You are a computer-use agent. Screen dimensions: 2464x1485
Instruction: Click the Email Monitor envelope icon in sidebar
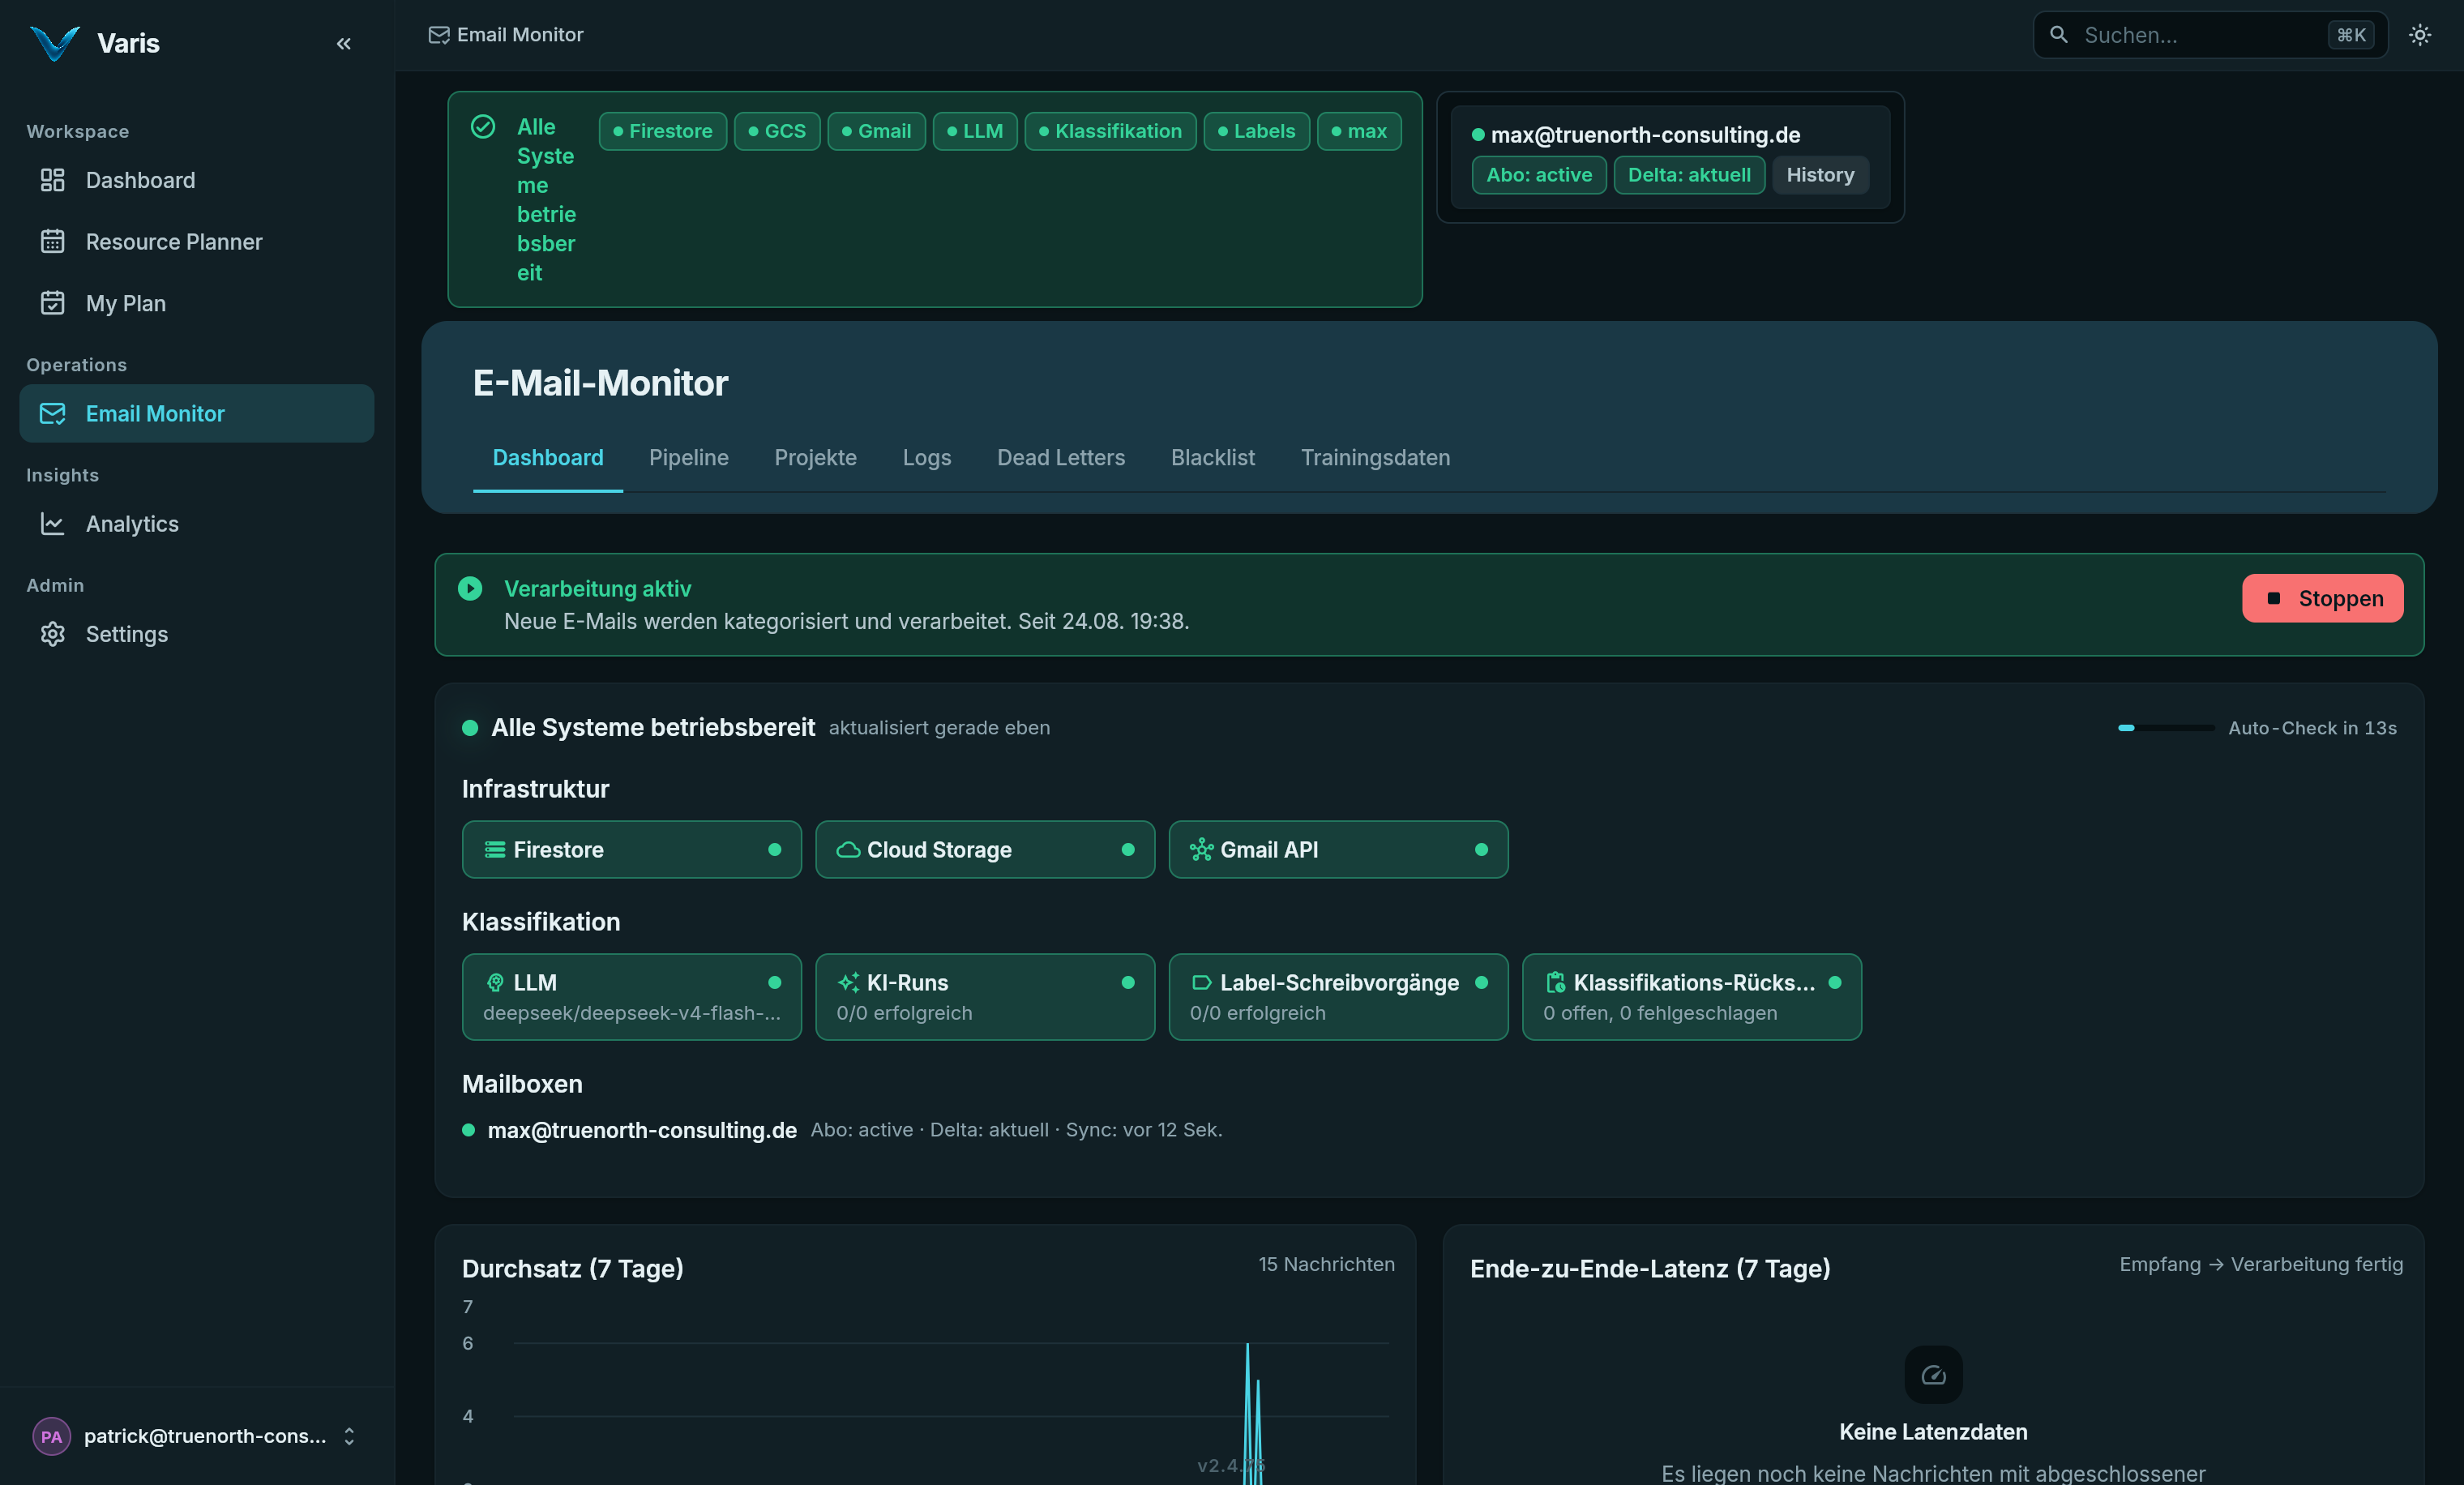[x=52, y=413]
